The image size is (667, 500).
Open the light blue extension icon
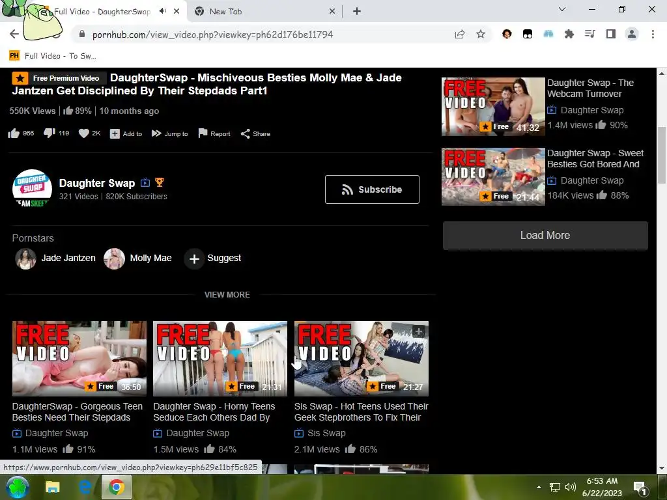(x=548, y=35)
